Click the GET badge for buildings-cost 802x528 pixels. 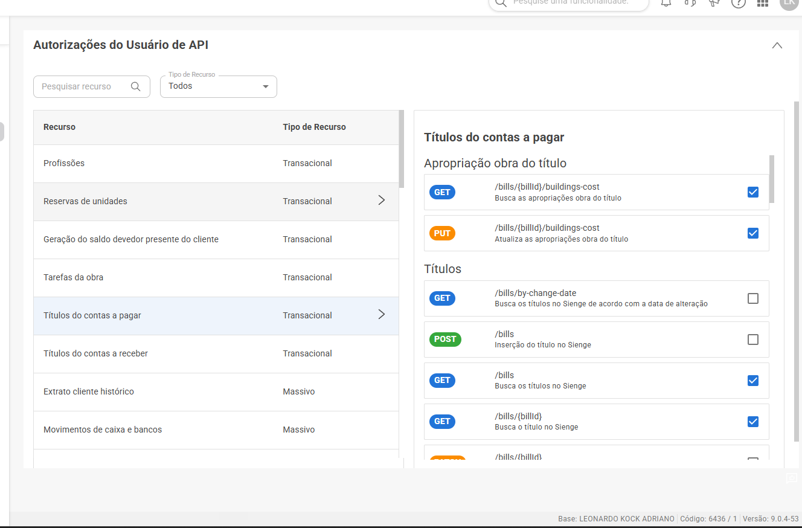click(x=442, y=192)
